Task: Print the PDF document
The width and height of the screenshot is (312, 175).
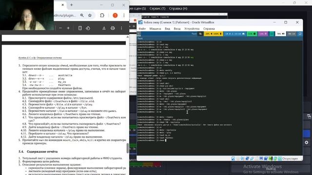Action: [113, 28]
